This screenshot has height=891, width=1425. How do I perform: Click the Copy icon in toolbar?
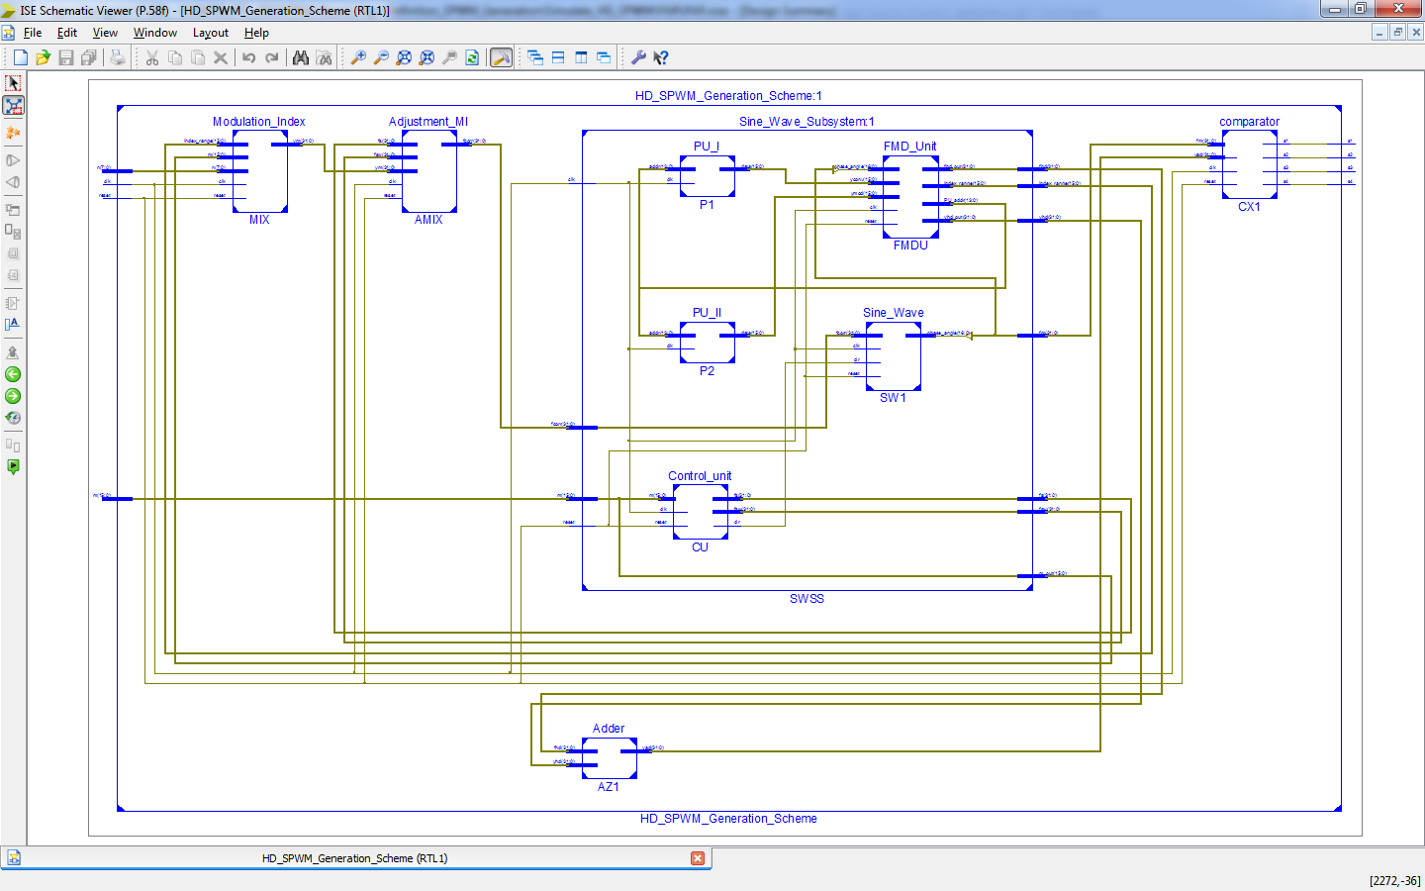click(175, 57)
